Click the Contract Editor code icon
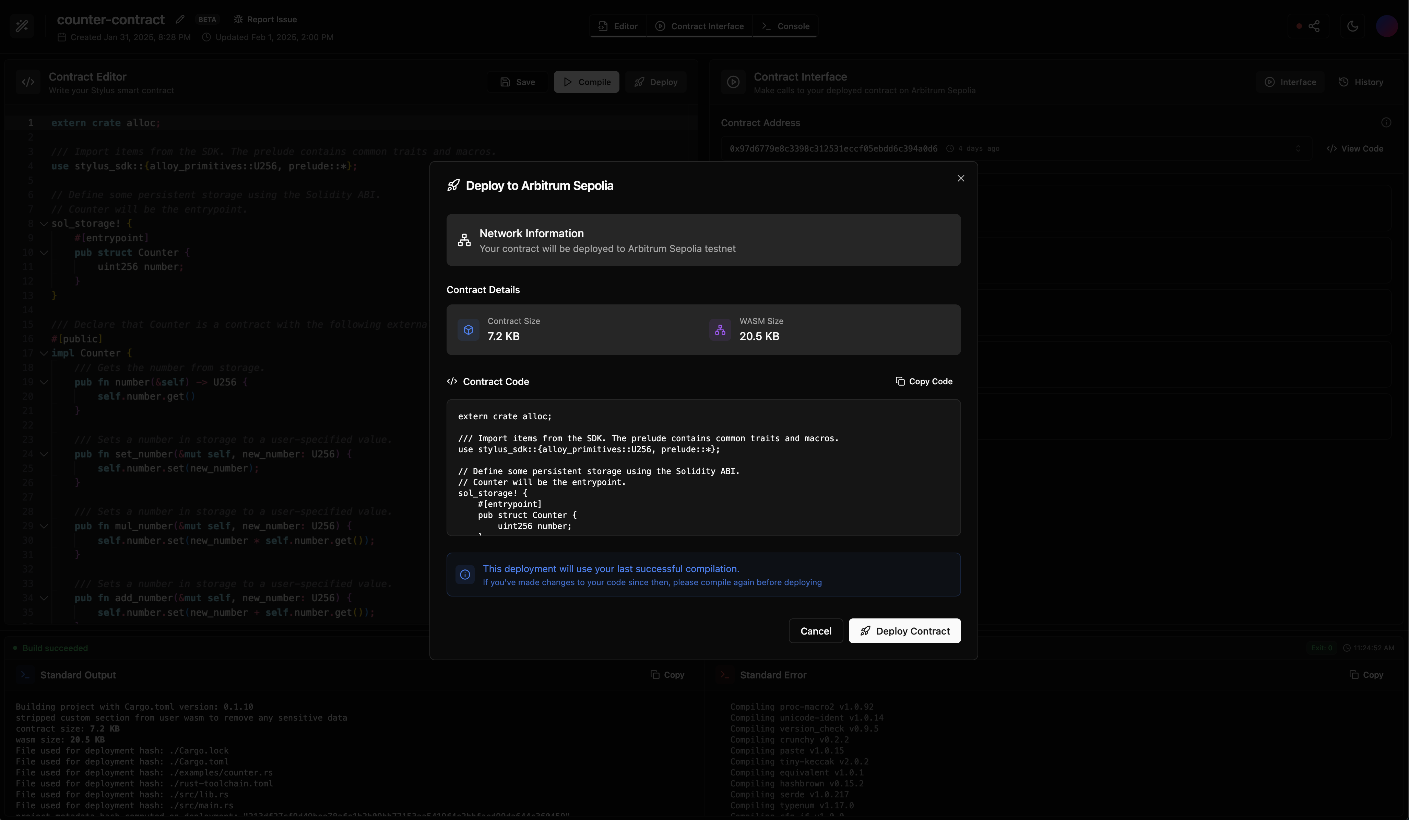Screen dimensions: 1409x820 [x=28, y=82]
